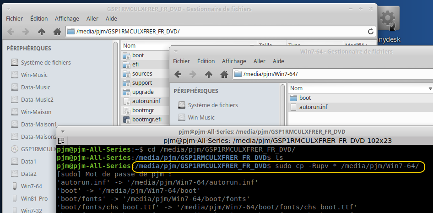This screenshot has width=433, height=213.
Task: Go forward in Win7-64 file manager
Action: [193, 74]
